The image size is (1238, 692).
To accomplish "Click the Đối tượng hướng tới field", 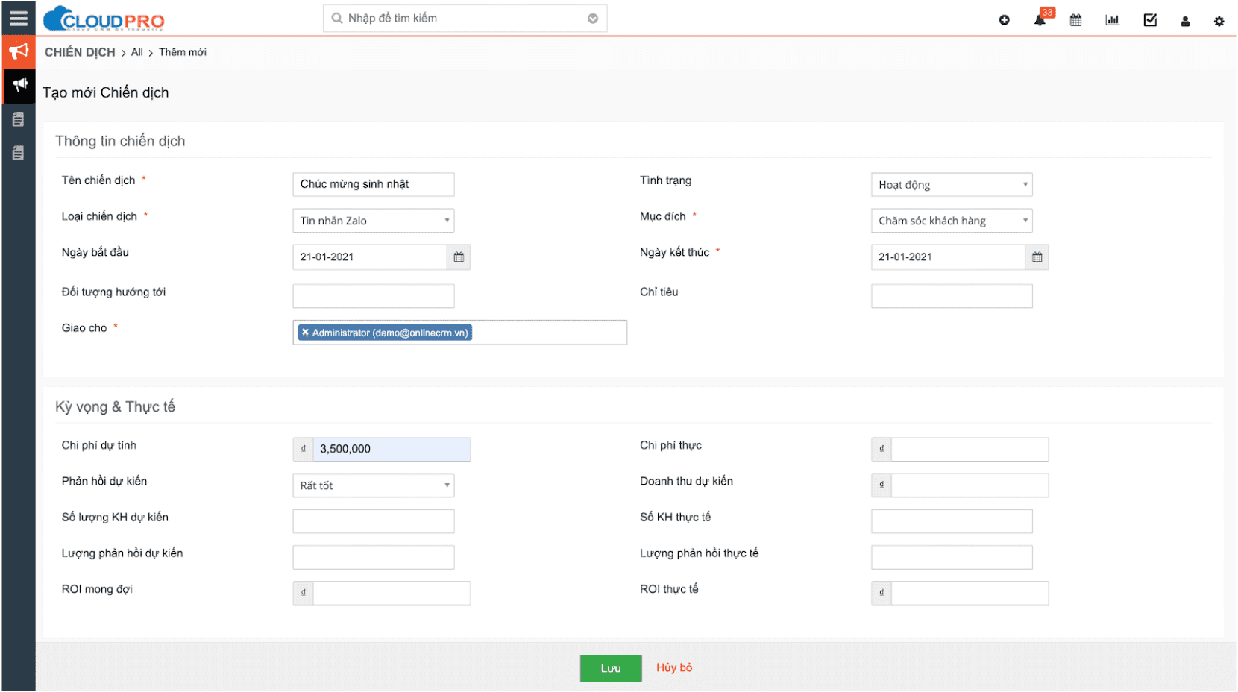I will coord(374,296).
